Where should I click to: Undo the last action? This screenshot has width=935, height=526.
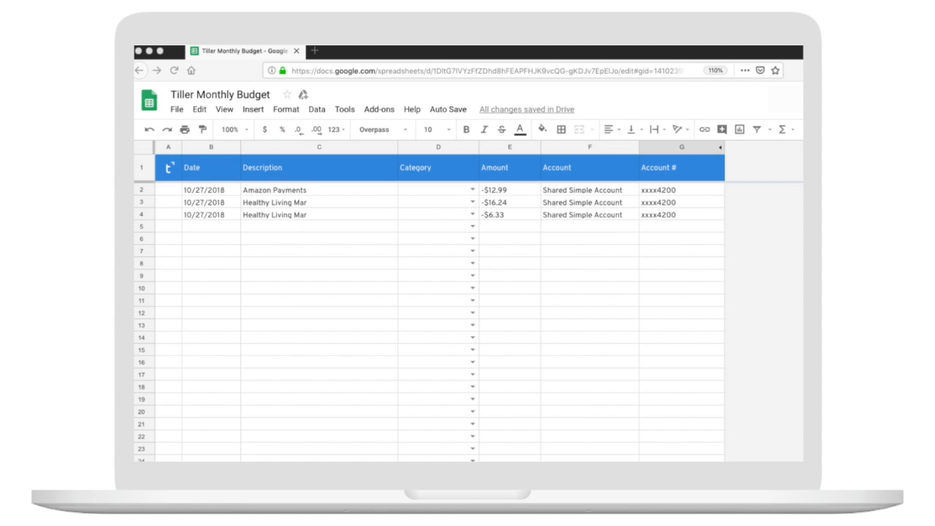click(149, 129)
